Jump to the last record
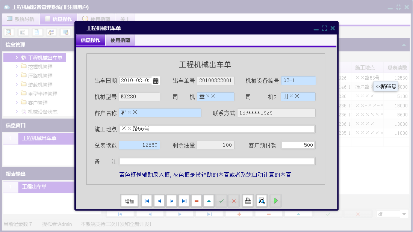 (184, 200)
